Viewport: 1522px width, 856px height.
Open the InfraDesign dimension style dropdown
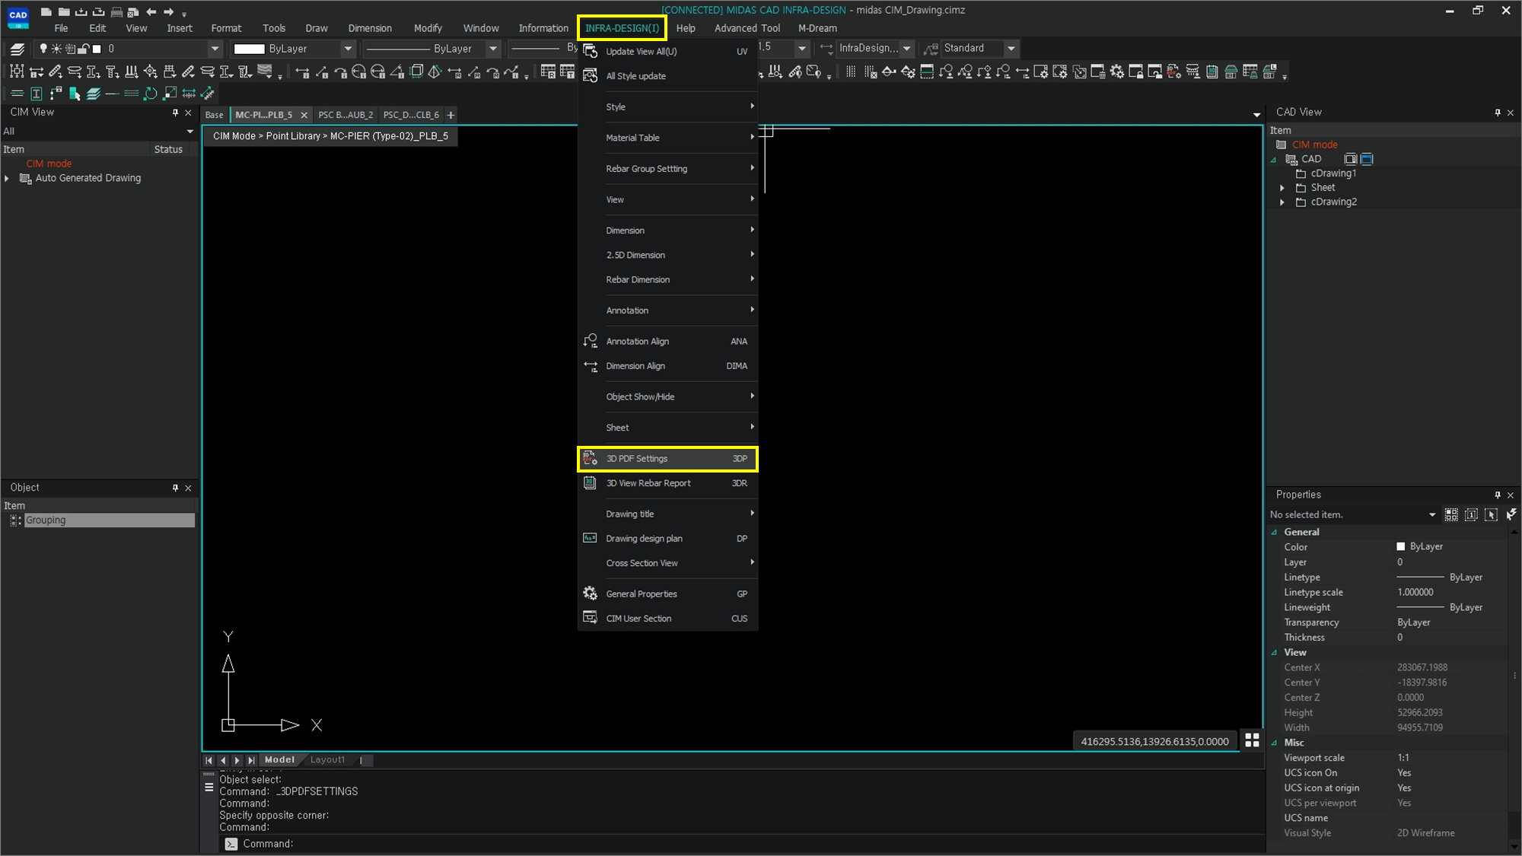tap(906, 48)
